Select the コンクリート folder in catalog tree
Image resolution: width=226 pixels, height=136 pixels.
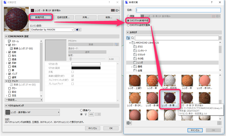(x=140, y=51)
